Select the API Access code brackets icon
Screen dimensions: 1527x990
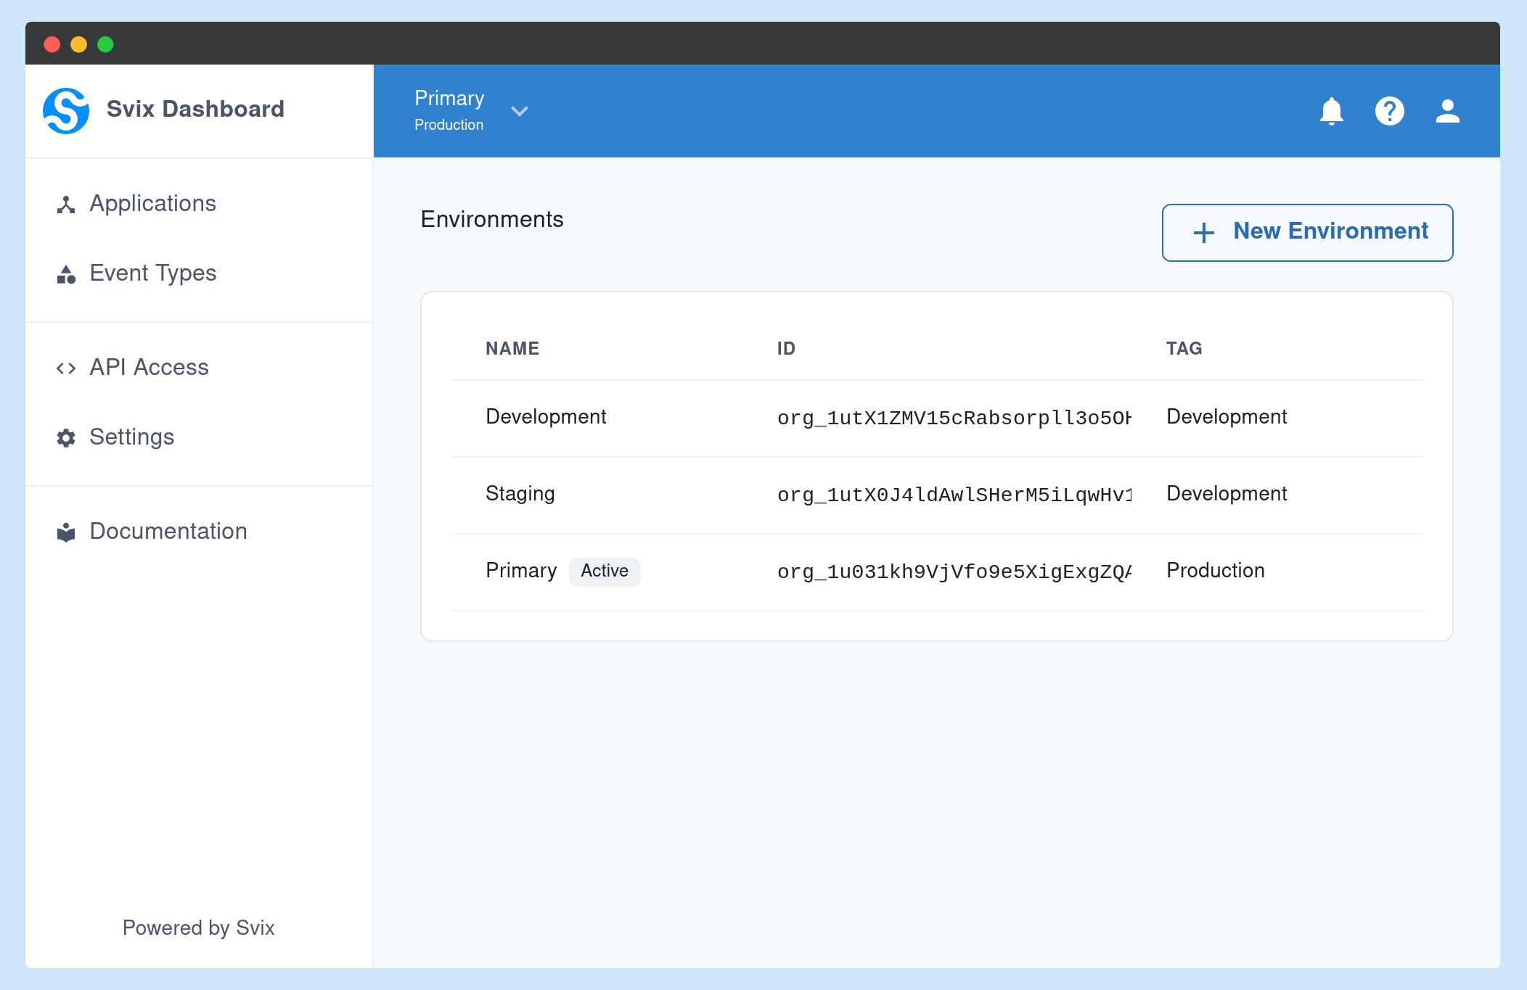tap(65, 368)
